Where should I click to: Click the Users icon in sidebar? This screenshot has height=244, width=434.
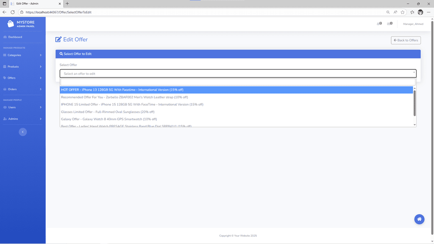[5, 107]
